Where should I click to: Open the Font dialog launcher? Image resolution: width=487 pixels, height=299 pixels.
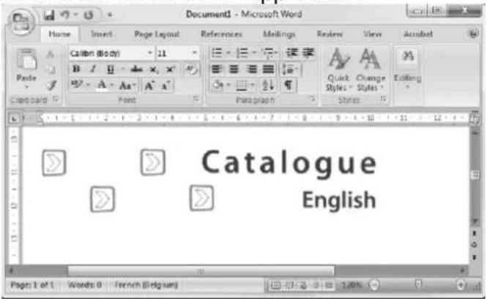[196, 99]
